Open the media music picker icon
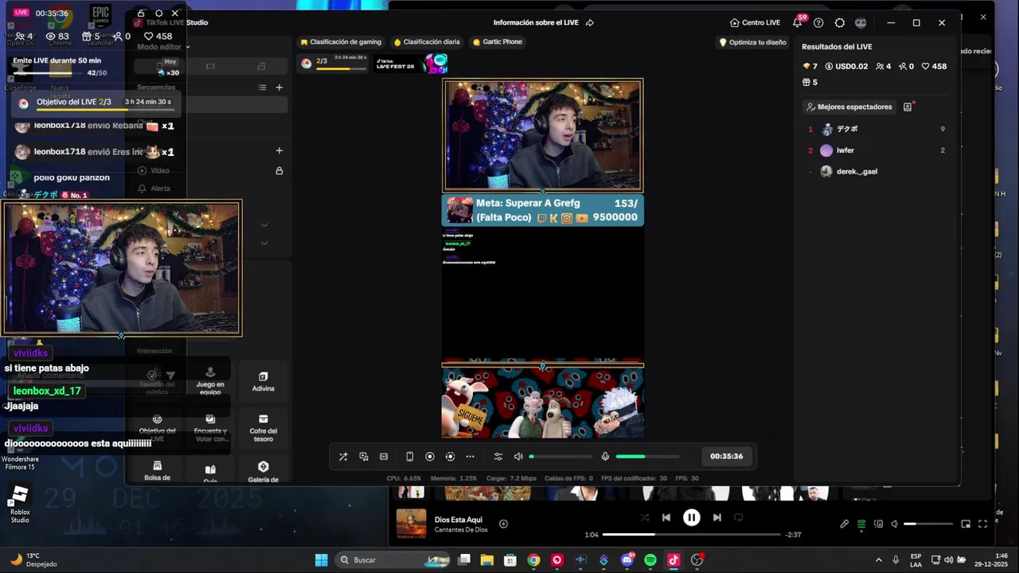Viewport: 1019px width, 573px height. click(364, 457)
